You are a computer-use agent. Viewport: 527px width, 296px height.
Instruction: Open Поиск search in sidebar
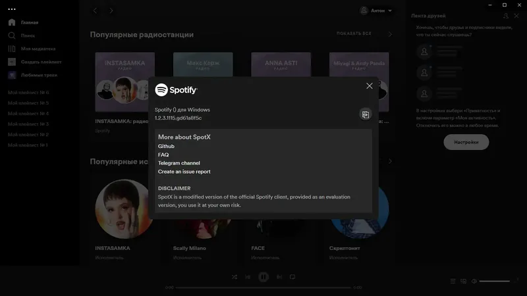[x=28, y=36]
